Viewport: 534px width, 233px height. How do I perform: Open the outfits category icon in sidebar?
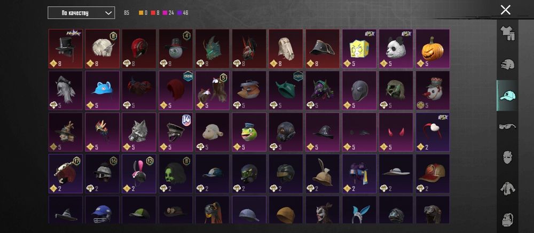tap(507, 33)
